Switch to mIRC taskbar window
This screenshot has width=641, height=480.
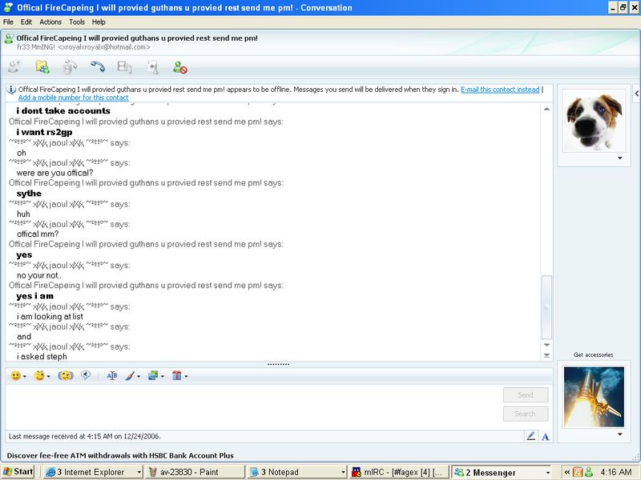[399, 472]
